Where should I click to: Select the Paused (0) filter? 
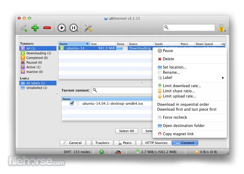[x=38, y=63]
